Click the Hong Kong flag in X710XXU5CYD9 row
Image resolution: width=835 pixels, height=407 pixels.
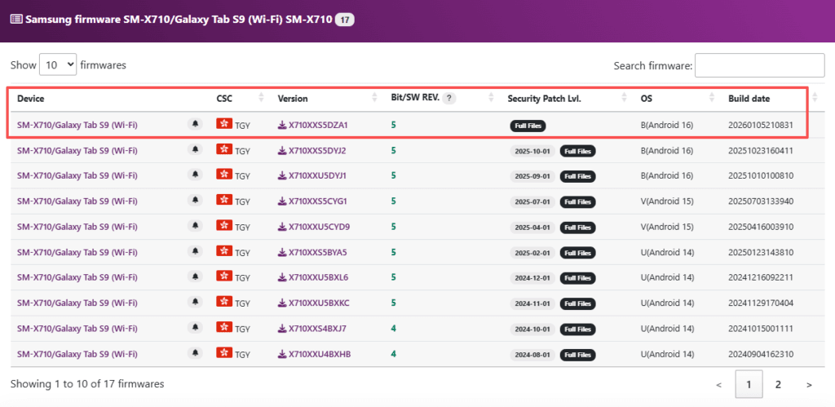pyautogui.click(x=224, y=225)
